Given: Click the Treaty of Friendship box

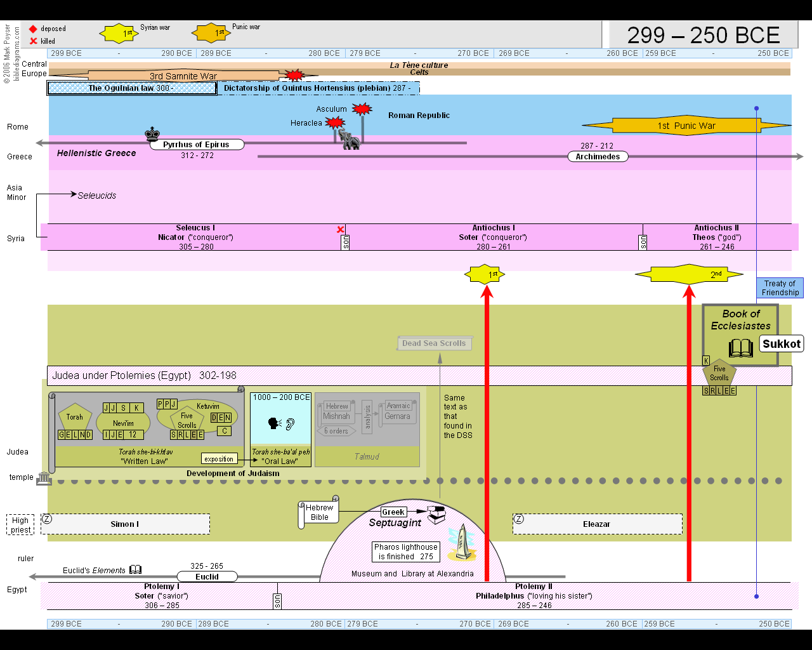Looking at the screenshot, I should pyautogui.click(x=780, y=288).
